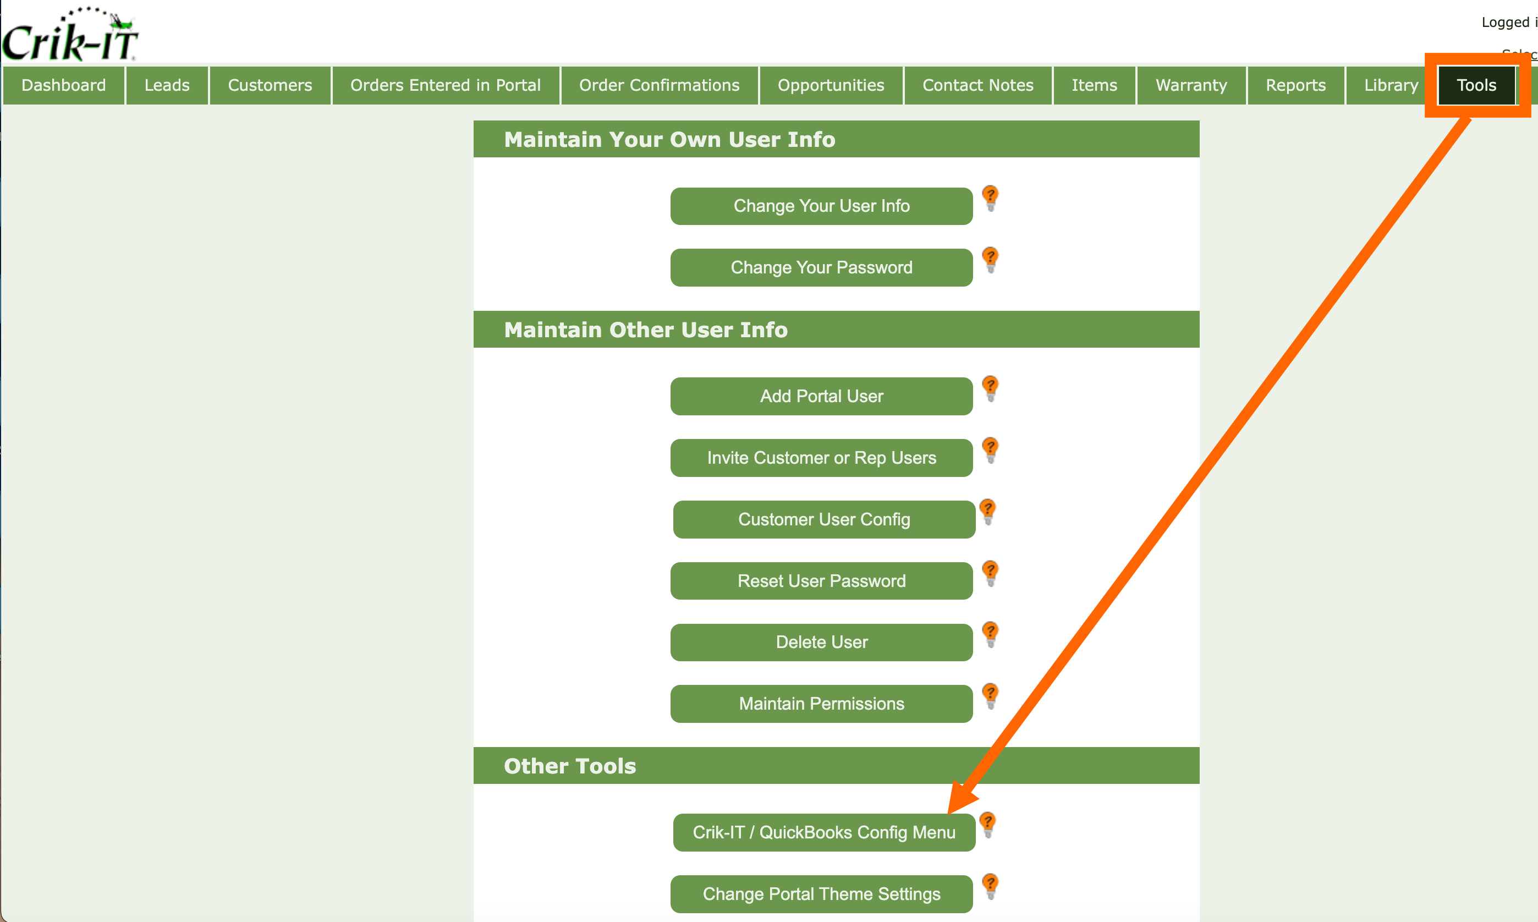
Task: Open help icon beside Add Portal User
Action: pyautogui.click(x=990, y=388)
